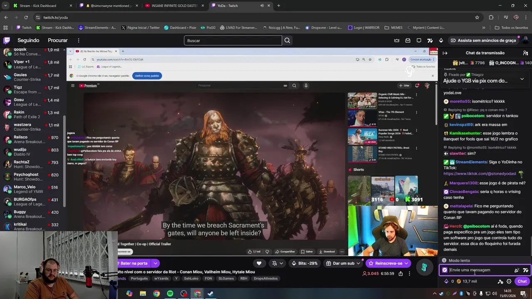The image size is (532, 299).
Task: Open the chat community users icon
Action: click(x=525, y=53)
